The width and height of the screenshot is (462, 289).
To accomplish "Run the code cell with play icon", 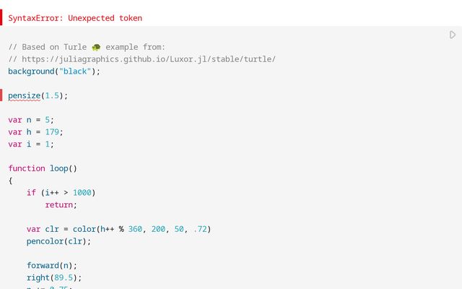I will pyautogui.click(x=453, y=35).
